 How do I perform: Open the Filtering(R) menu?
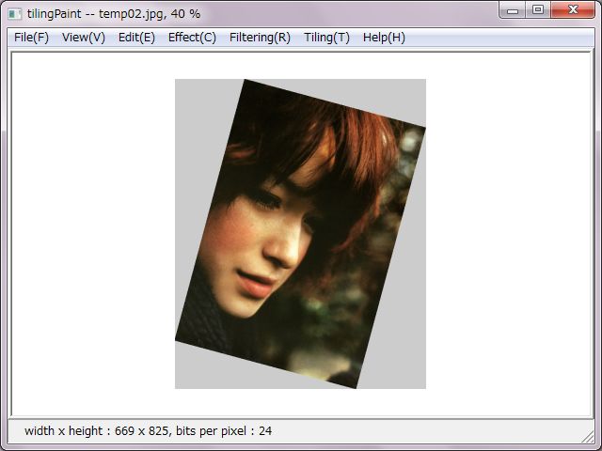click(260, 38)
